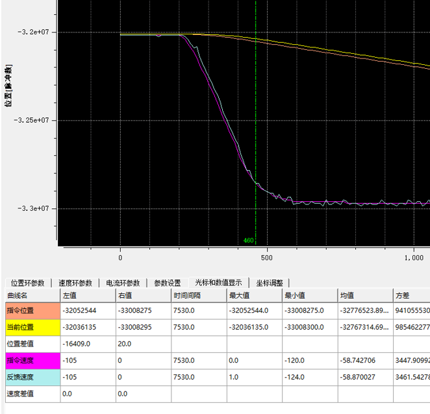Select the 位置差值 row label
The image size is (430, 414).
point(32,344)
